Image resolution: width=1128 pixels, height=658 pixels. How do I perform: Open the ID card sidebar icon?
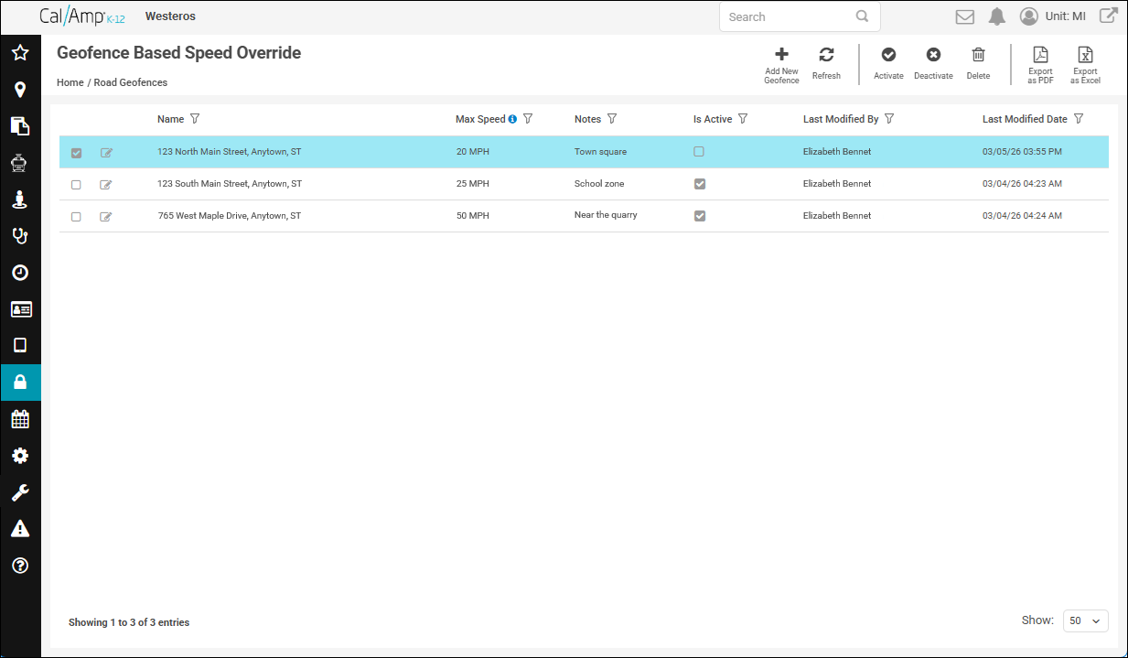click(20, 309)
